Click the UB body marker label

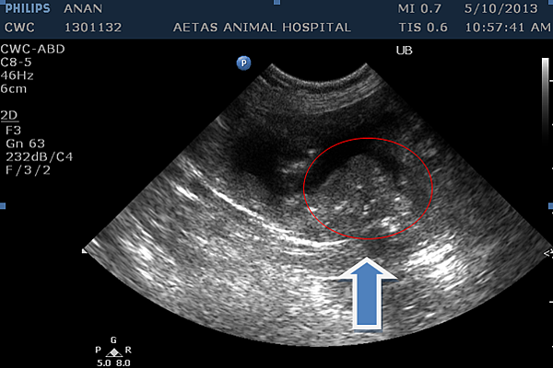pyautogui.click(x=405, y=51)
